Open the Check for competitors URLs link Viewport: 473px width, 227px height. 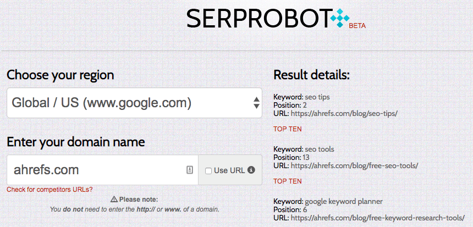pos(50,190)
